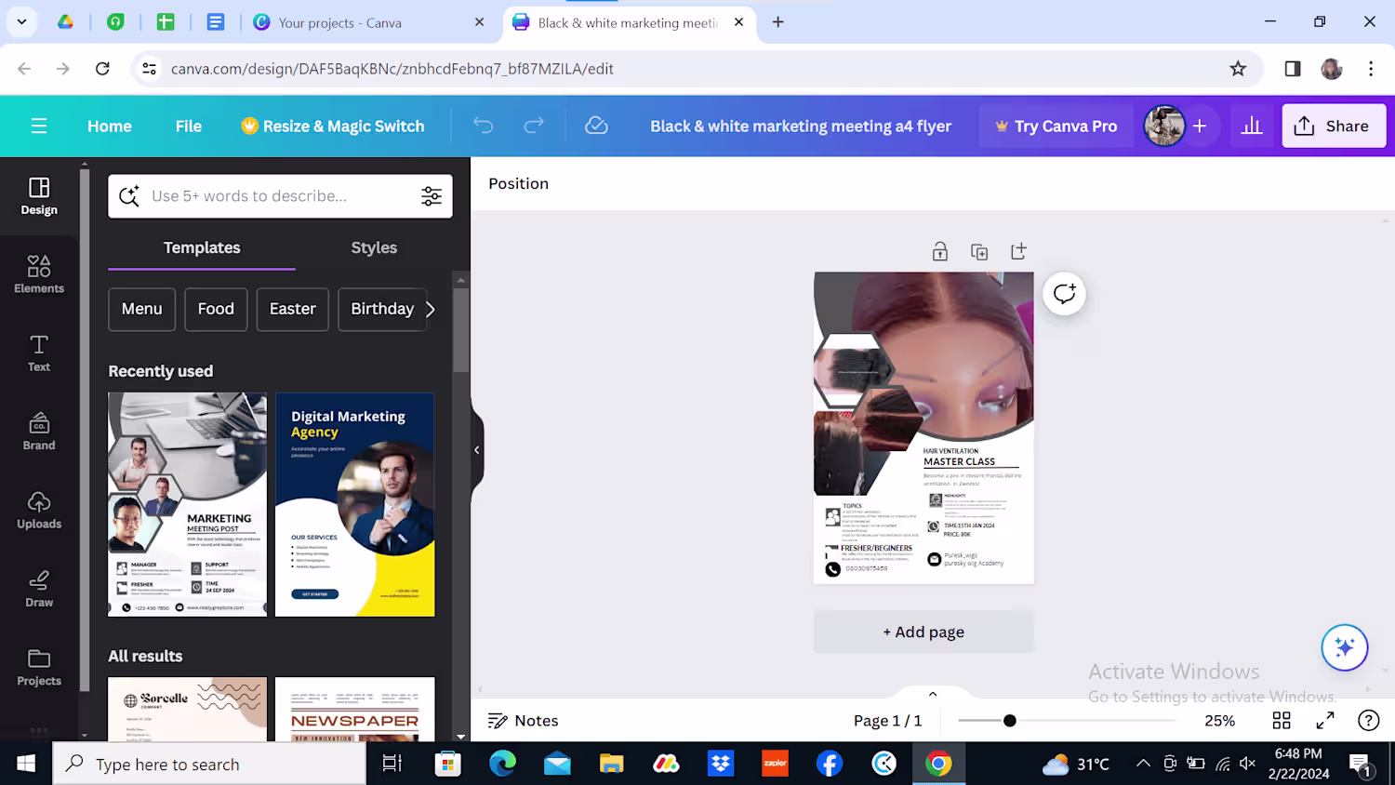Collapse the side panel using the arrow handle

(477, 450)
